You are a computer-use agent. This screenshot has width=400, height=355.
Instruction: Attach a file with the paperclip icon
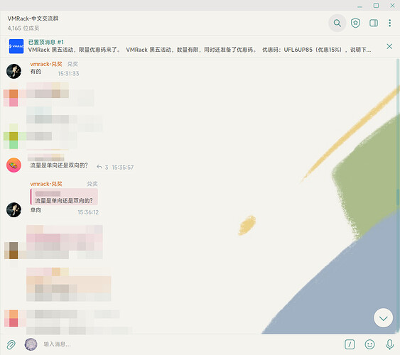pyautogui.click(x=11, y=344)
